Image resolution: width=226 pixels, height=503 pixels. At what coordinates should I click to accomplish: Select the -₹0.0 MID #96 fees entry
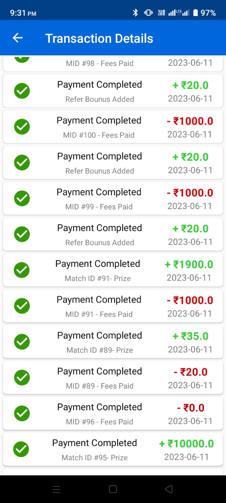pyautogui.click(x=113, y=413)
